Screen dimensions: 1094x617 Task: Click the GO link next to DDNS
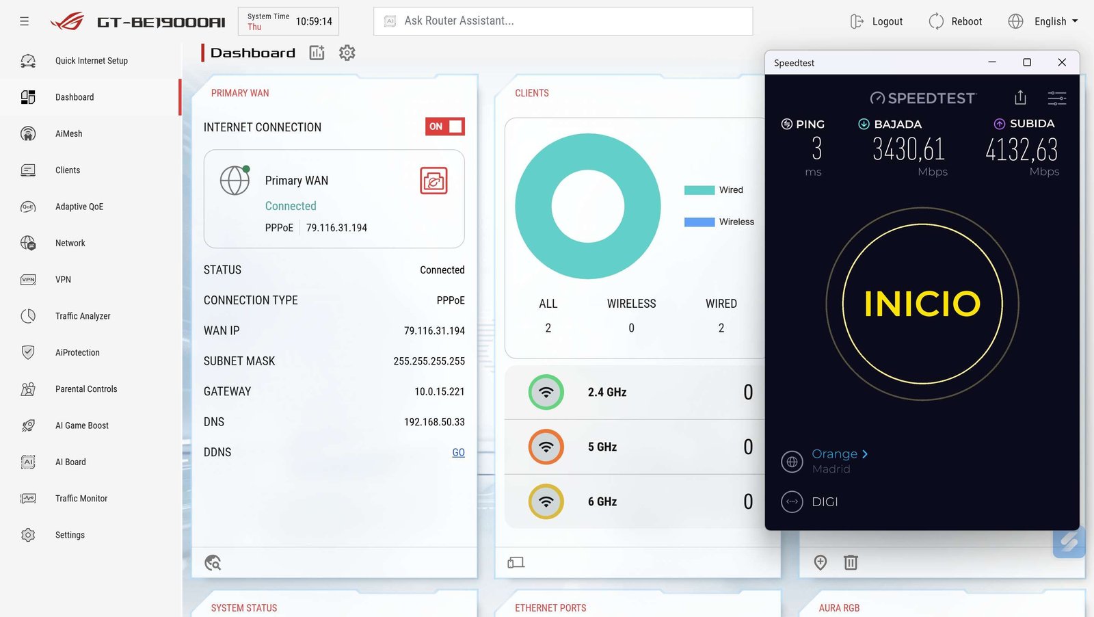[459, 452]
